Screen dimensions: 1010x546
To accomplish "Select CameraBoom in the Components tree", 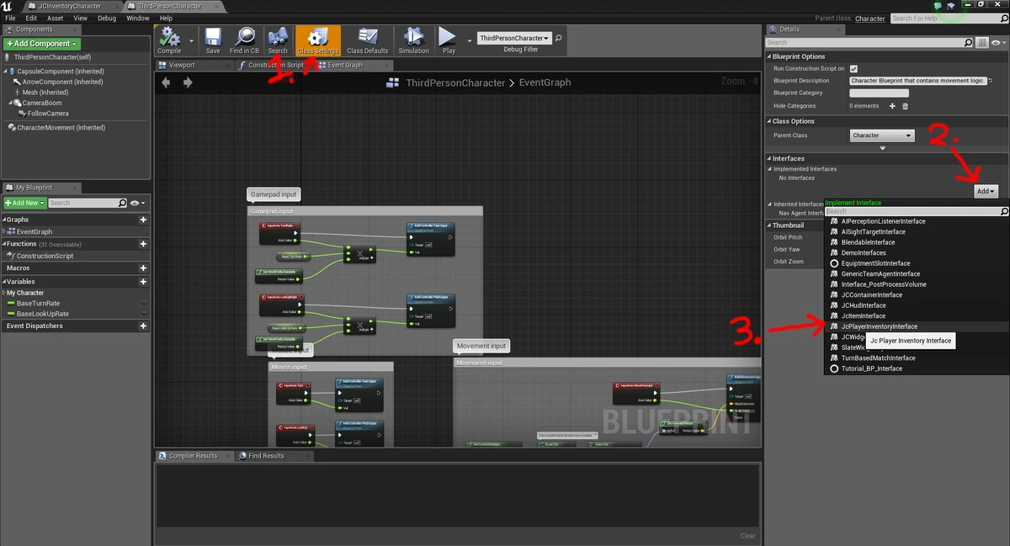I will tap(41, 103).
